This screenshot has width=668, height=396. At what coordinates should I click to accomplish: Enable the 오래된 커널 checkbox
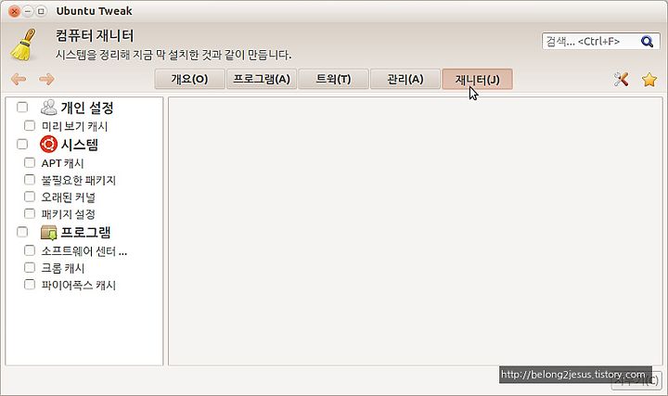pyautogui.click(x=30, y=197)
